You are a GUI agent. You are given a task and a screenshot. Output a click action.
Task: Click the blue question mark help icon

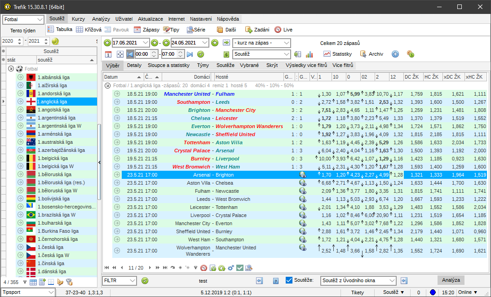(x=275, y=281)
